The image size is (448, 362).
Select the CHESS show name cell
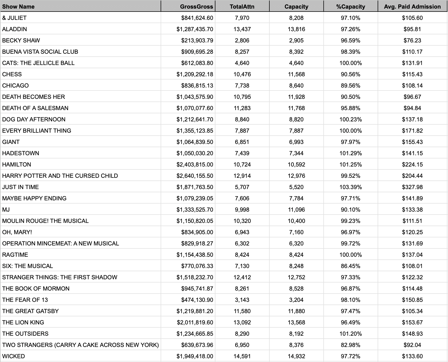tap(12, 74)
